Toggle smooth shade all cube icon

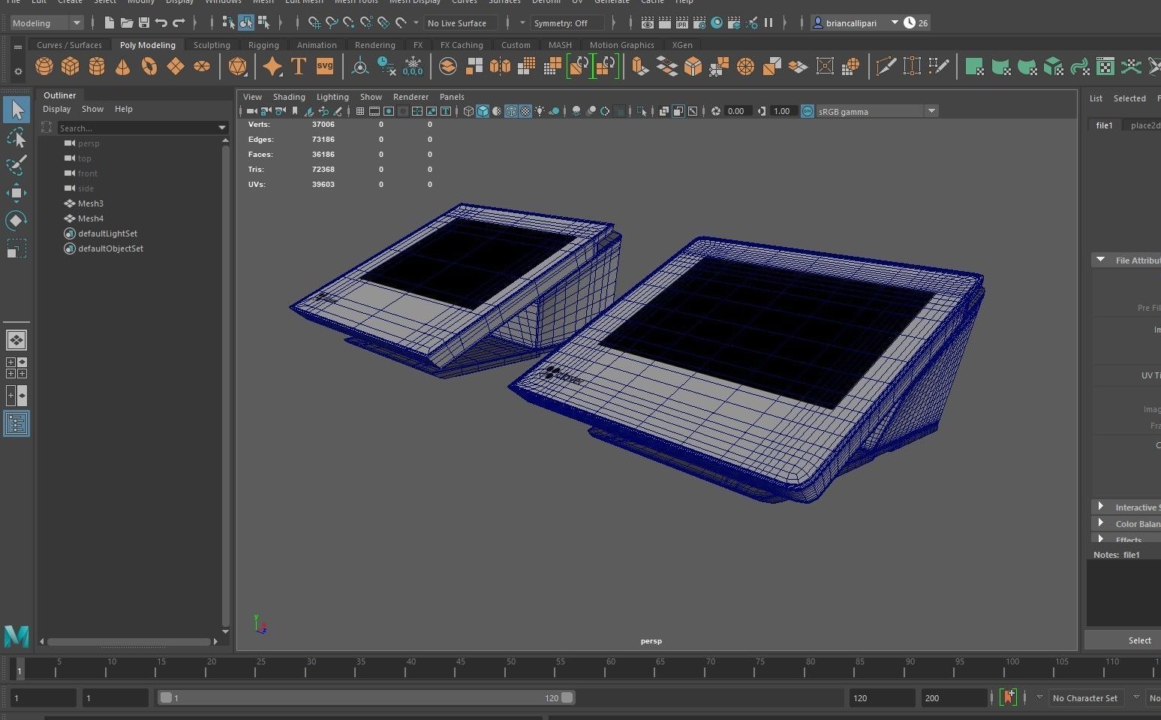coord(483,111)
